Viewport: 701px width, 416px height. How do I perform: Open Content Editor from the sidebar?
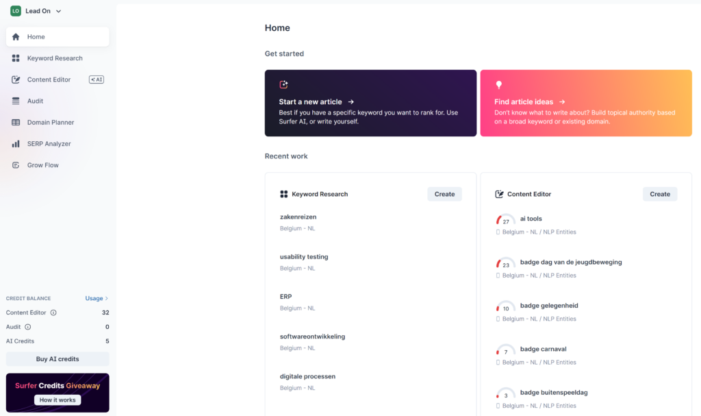(58, 79)
